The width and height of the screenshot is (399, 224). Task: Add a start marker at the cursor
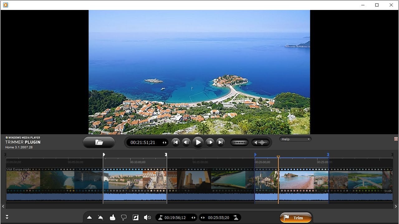(89, 217)
